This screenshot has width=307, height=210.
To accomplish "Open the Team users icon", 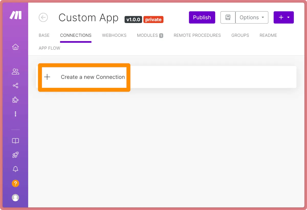I will [x=15, y=72].
